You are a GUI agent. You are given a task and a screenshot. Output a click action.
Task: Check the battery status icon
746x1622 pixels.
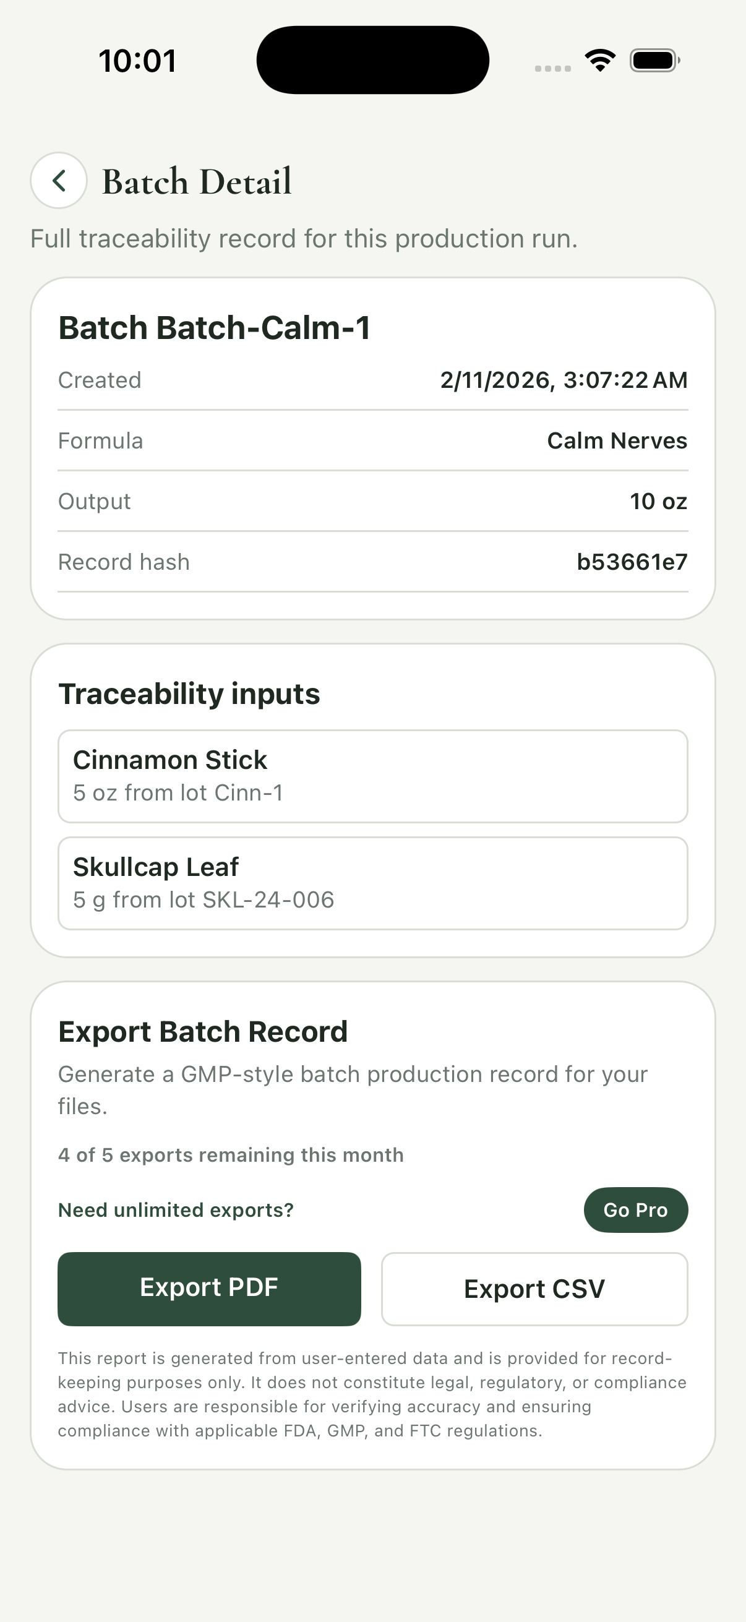pyautogui.click(x=652, y=60)
